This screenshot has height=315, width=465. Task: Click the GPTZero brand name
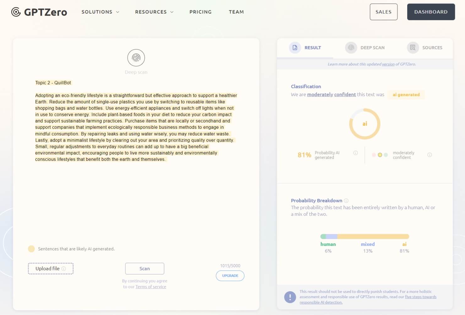pyautogui.click(x=46, y=12)
